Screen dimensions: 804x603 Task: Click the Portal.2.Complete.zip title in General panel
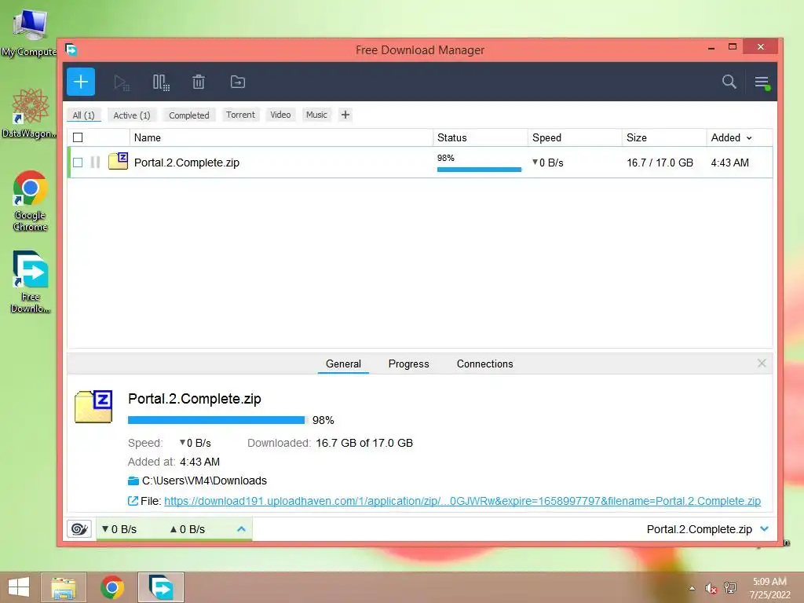pyautogui.click(x=195, y=398)
